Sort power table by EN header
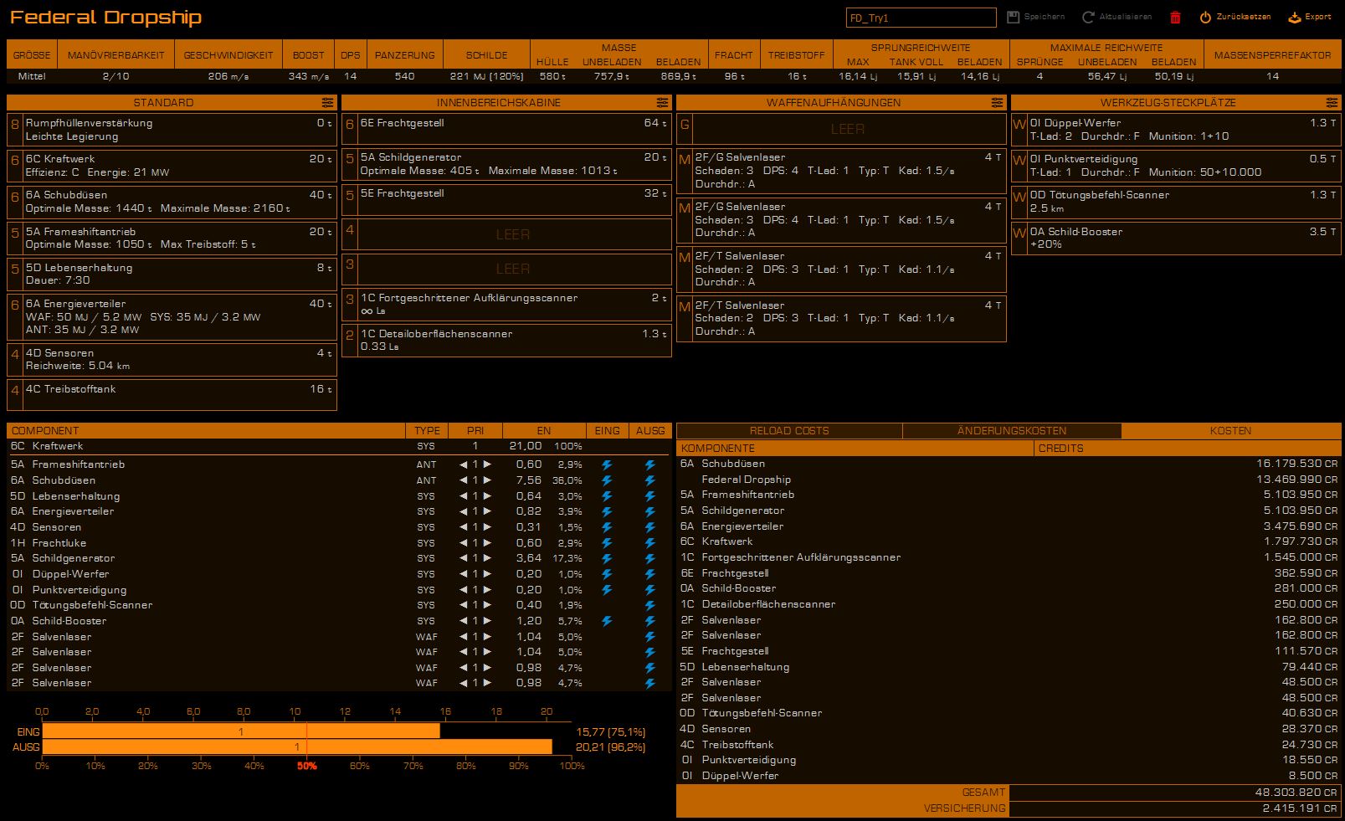 (x=544, y=431)
